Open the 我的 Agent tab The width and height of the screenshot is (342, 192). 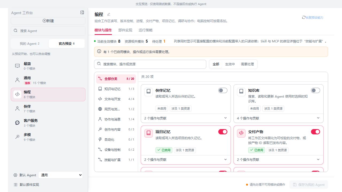[x=30, y=43]
